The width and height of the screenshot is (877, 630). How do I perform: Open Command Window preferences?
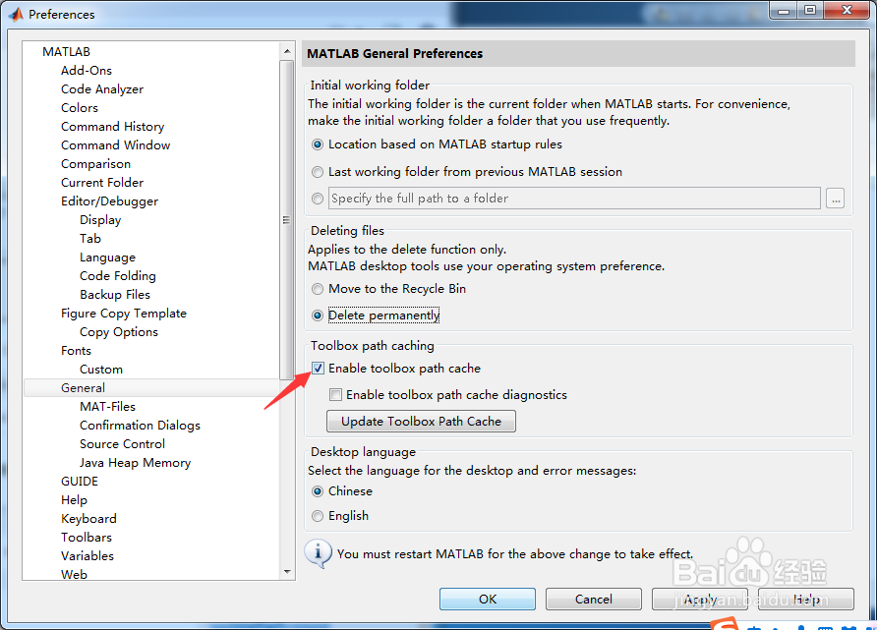point(115,145)
